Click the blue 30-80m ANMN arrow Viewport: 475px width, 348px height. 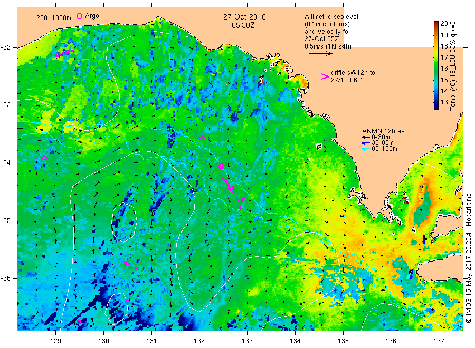366,143
